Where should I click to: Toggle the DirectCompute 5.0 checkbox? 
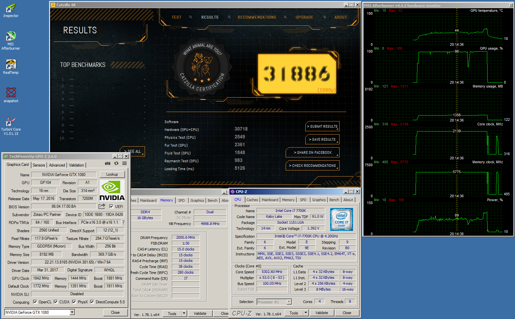pyautogui.click(x=92, y=302)
